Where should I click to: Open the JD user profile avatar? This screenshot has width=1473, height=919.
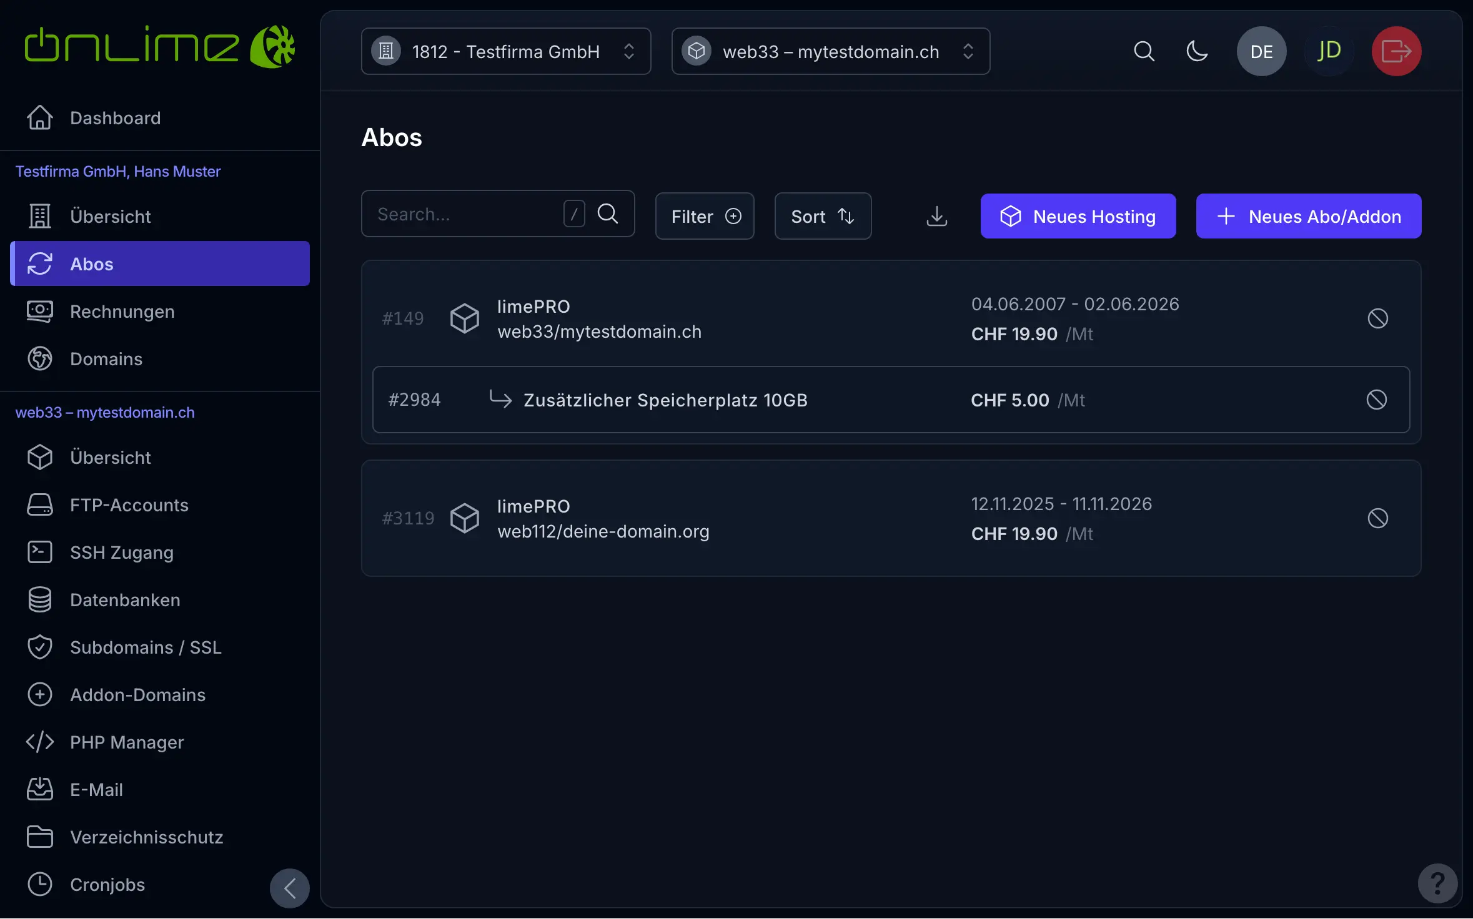1329,51
